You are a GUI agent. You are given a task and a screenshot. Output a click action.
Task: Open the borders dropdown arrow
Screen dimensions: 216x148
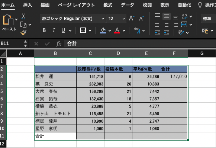click(x=90, y=30)
